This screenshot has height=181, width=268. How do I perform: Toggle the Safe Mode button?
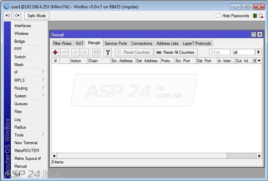pyautogui.click(x=37, y=16)
